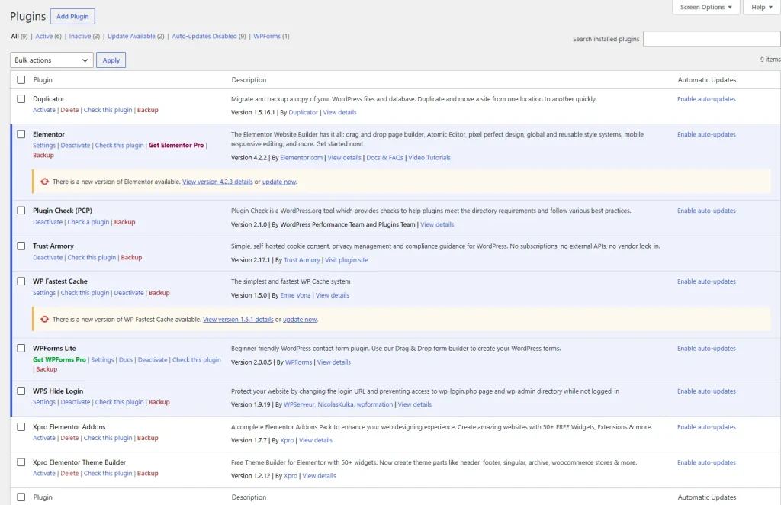Tick the Duplicator plugin checkbox
781x505 pixels.
click(21, 98)
